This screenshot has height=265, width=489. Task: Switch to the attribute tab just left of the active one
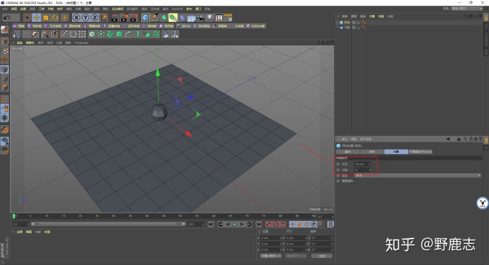(x=372, y=152)
